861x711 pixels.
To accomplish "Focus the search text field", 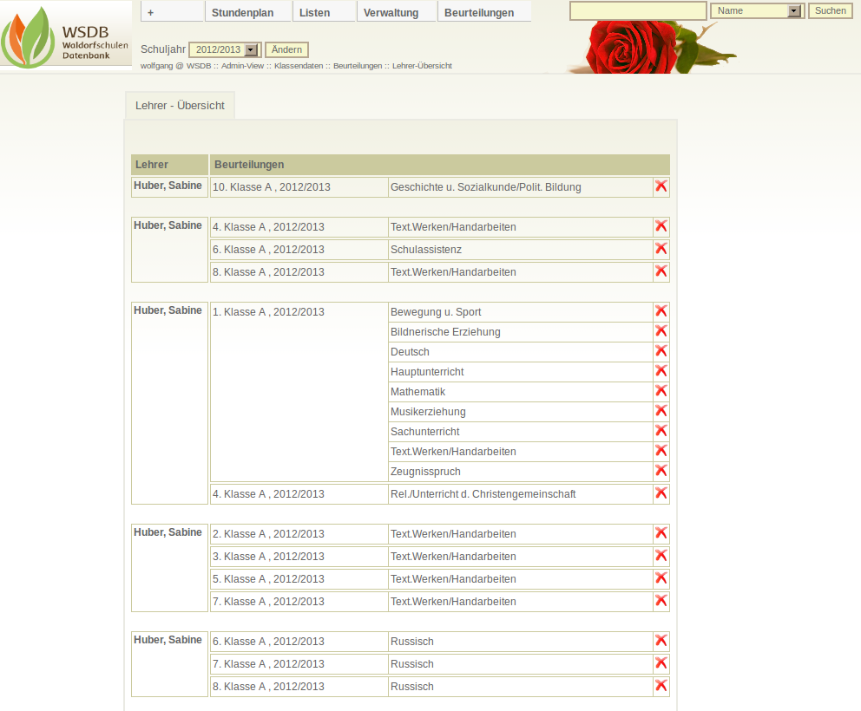I will click(638, 11).
